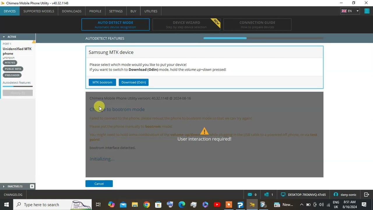Screen dimensions: 373x210
Task: Open the EN language dropdown
Action: (x=350, y=11)
